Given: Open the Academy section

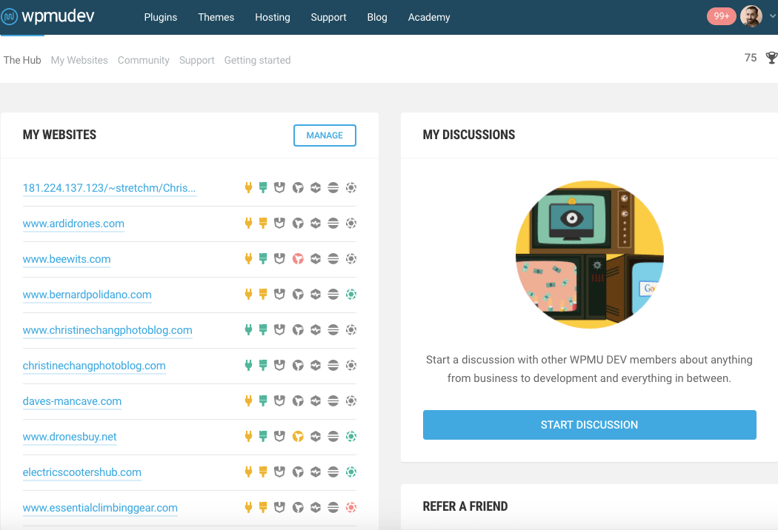Looking at the screenshot, I should tap(429, 17).
